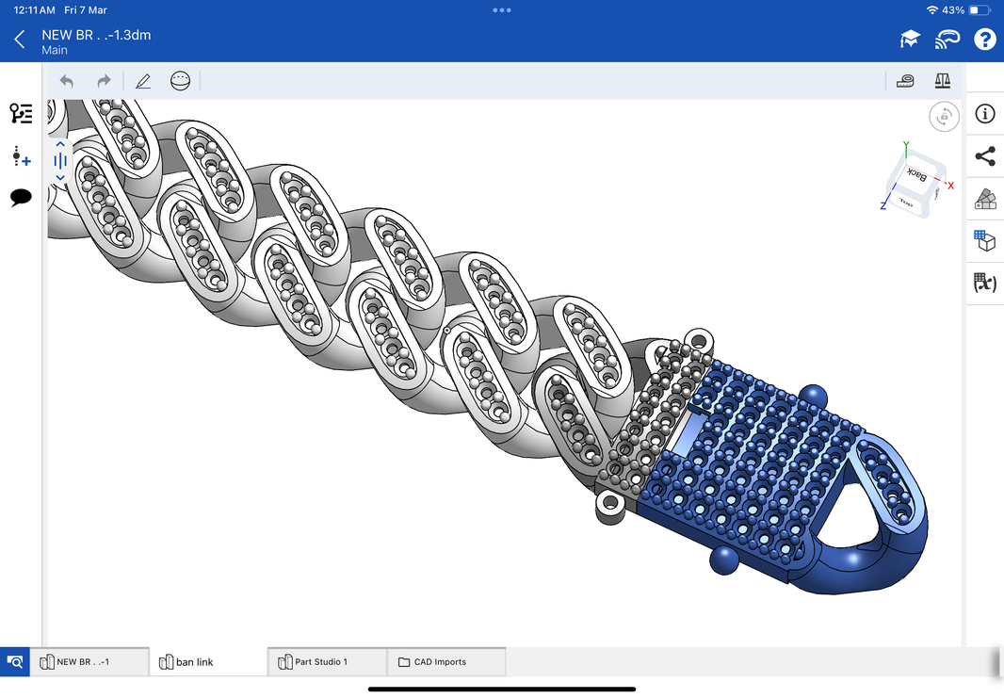Open the variables panel on the right sidebar
This screenshot has width=1004, height=698.
pos(984,284)
